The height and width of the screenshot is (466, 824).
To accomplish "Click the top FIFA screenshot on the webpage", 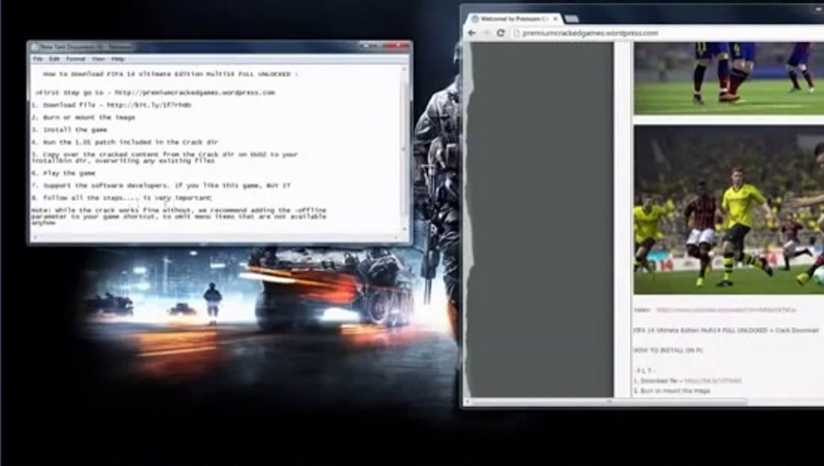I will (729, 78).
